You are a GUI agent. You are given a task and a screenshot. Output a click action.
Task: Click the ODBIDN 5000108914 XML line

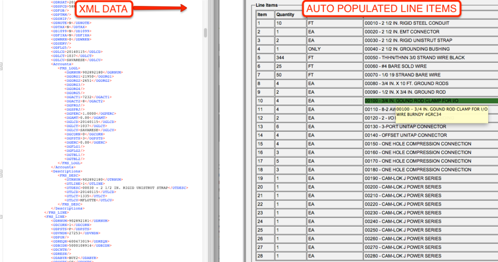81,245
